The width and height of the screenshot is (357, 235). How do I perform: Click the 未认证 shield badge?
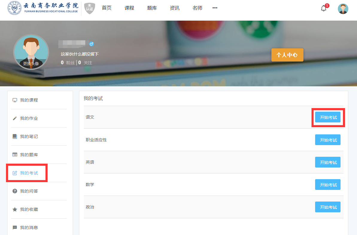coord(89,8)
